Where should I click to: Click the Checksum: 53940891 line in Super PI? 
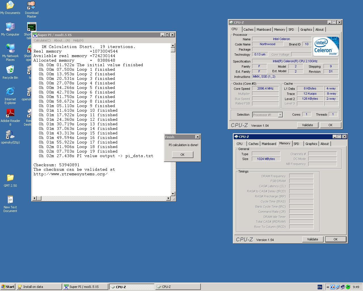(56, 165)
